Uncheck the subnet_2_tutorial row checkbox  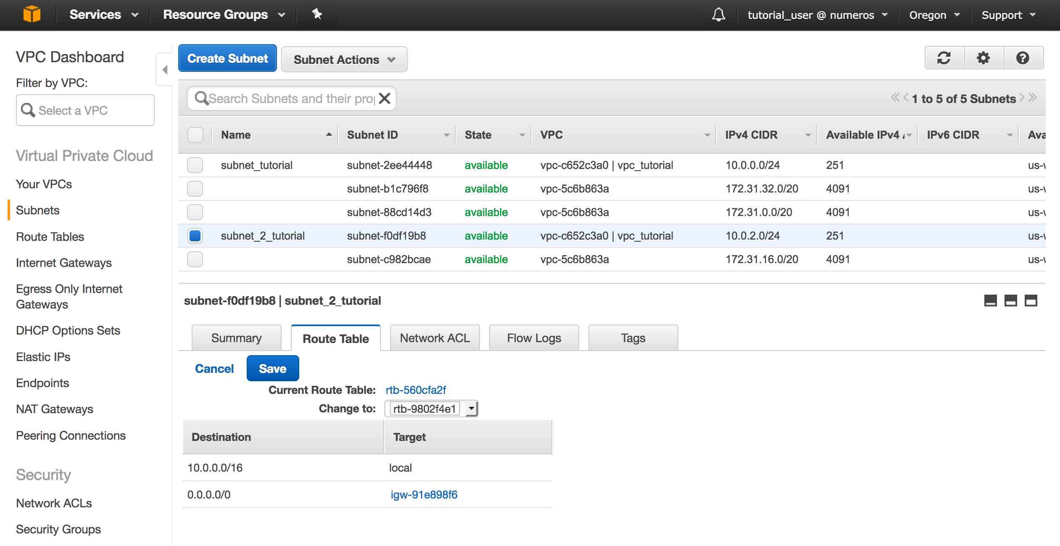195,236
